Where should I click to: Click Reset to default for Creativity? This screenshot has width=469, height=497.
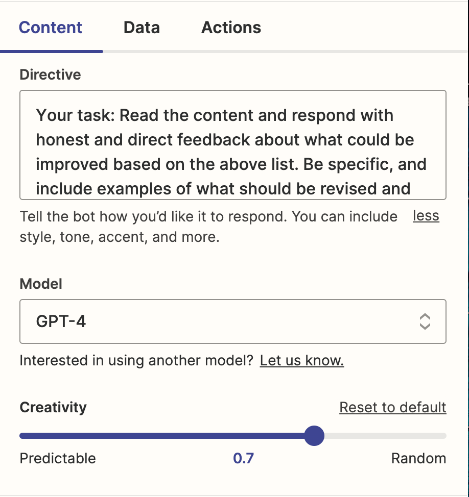click(392, 408)
